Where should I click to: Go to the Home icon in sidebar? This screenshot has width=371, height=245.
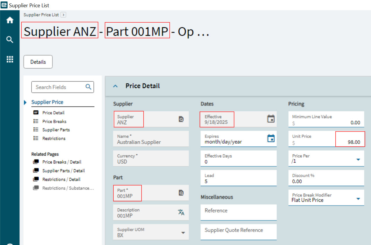pos(10,20)
